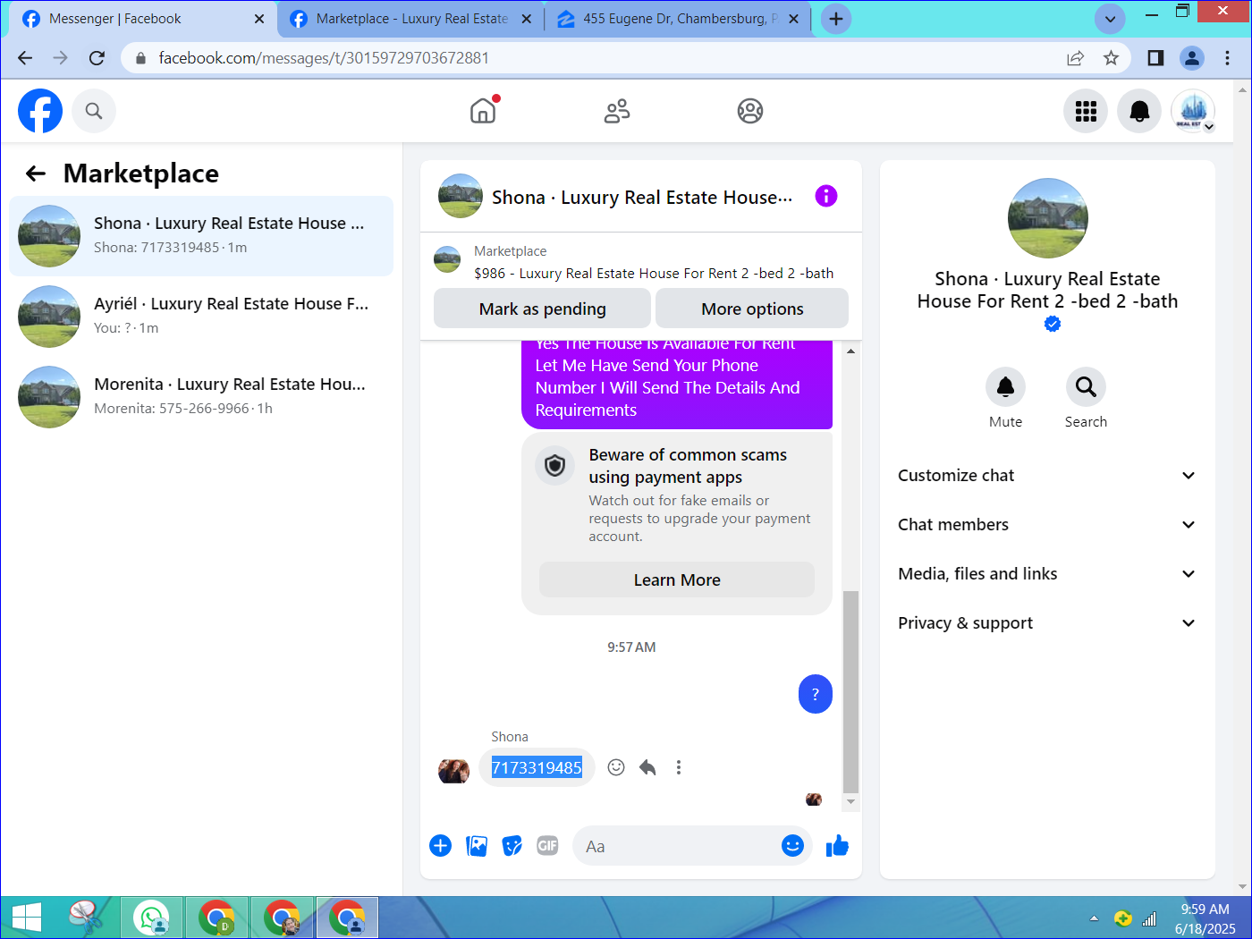Open Morenita conversation in Marketplace list
The height and width of the screenshot is (939, 1252).
pos(201,397)
